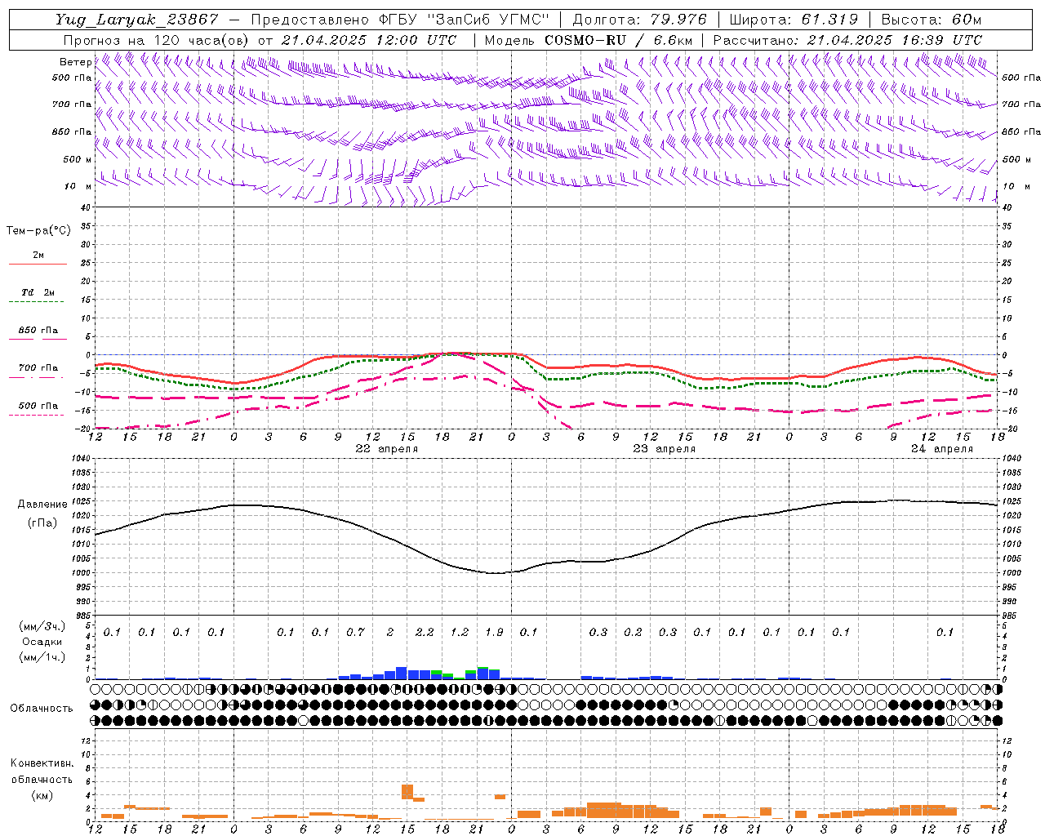Viewport: 1045px width, 836px height.
Task: Click the 22 апреля date label
Action: pyautogui.click(x=386, y=449)
